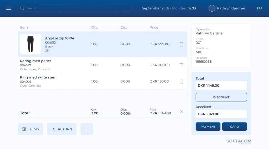This screenshot has height=149, width=269.
Task: Click Kathryn Gardner's profile avatar
Action: 212,8
